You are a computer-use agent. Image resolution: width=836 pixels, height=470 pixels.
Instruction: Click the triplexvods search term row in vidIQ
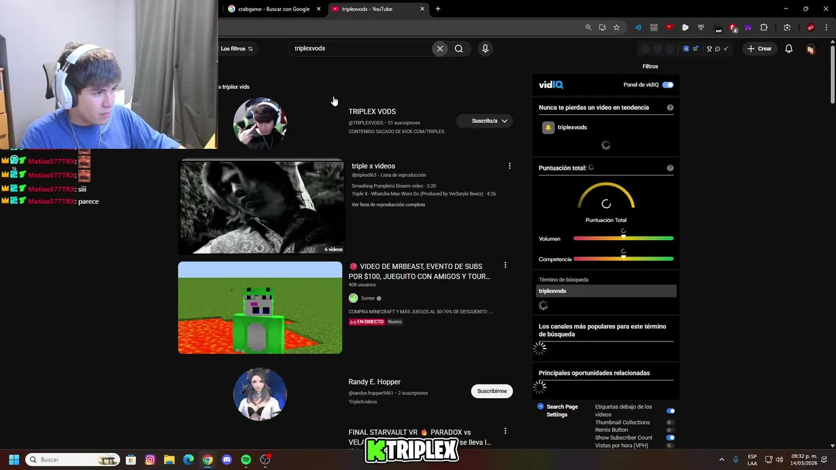click(x=606, y=291)
